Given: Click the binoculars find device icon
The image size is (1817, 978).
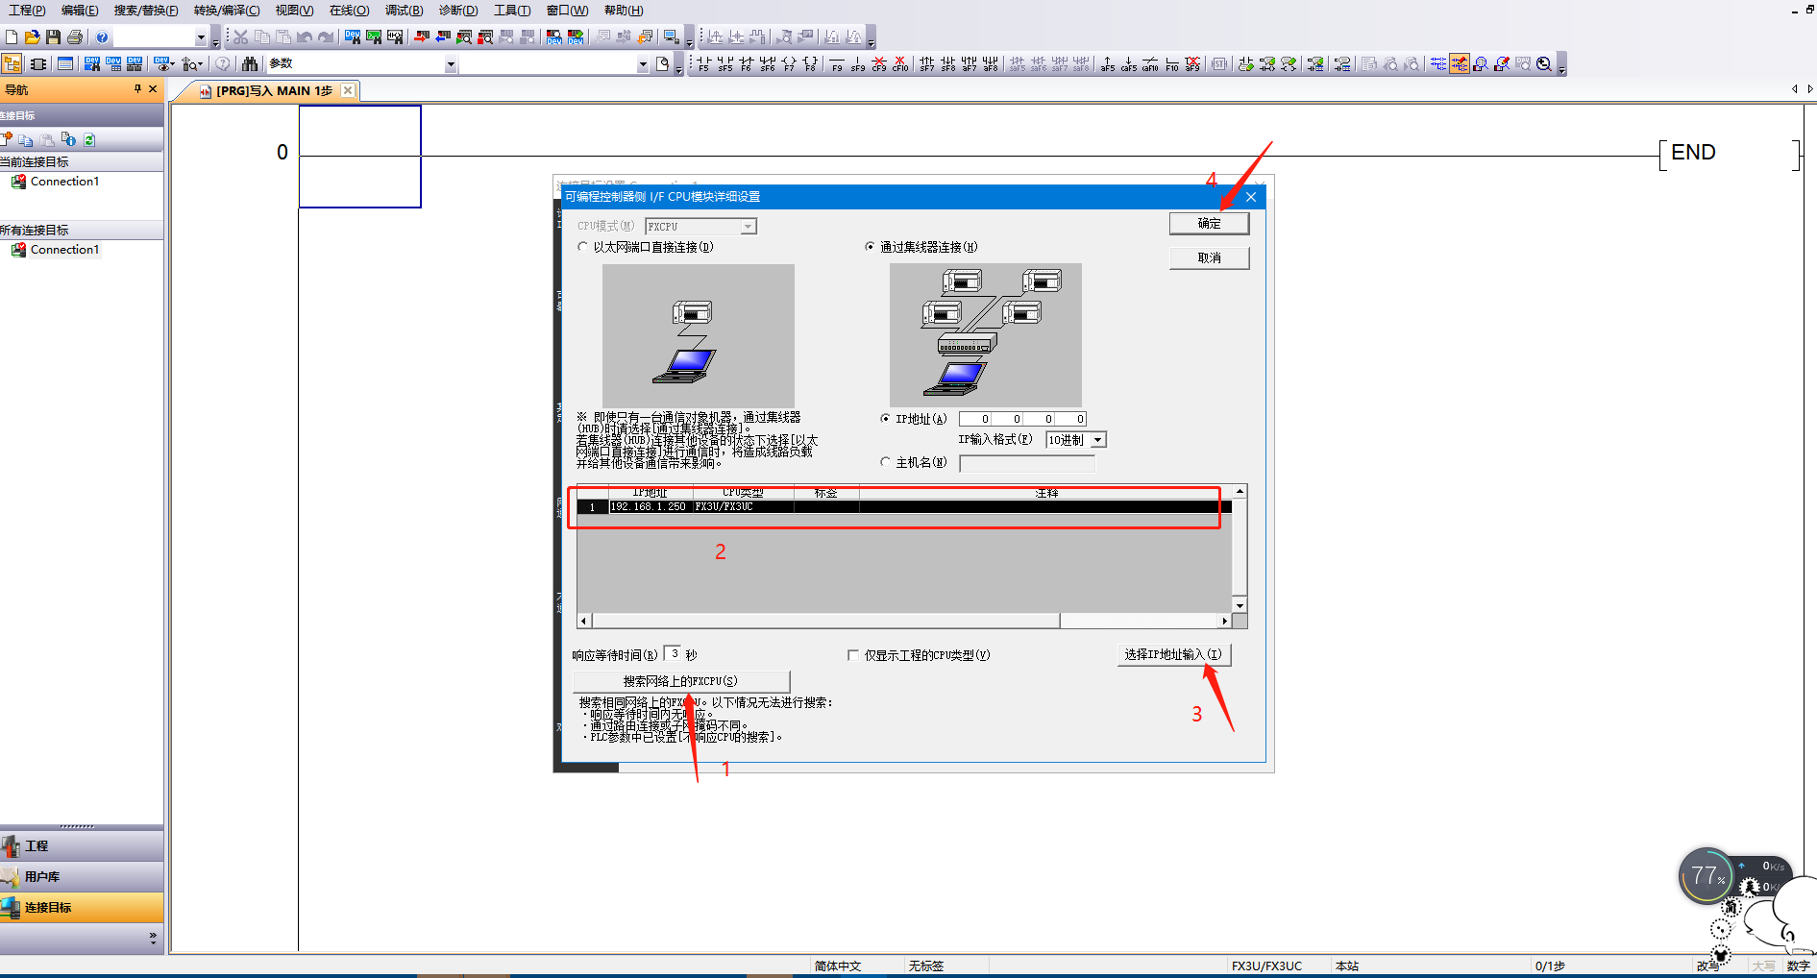Looking at the screenshot, I should pyautogui.click(x=250, y=64).
